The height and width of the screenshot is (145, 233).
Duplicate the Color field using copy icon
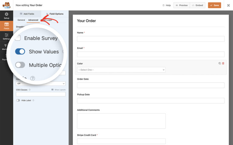click(220, 63)
